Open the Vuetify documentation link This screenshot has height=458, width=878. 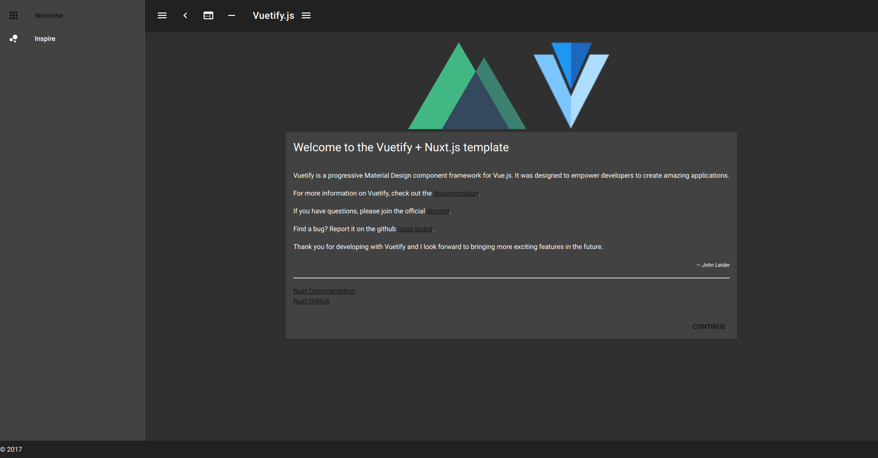click(x=456, y=193)
